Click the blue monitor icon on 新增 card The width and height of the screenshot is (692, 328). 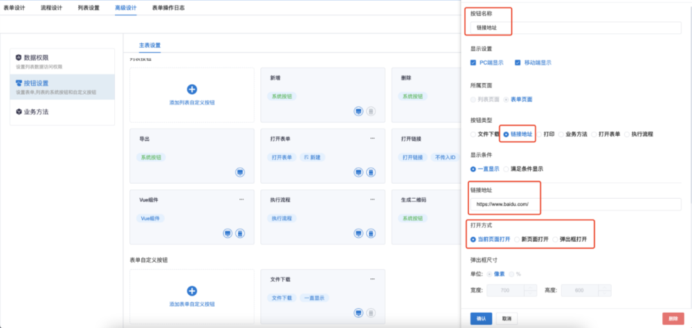tap(358, 110)
